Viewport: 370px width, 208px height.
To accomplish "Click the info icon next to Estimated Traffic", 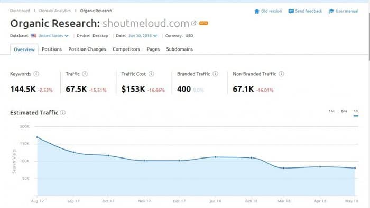I will (x=63, y=113).
